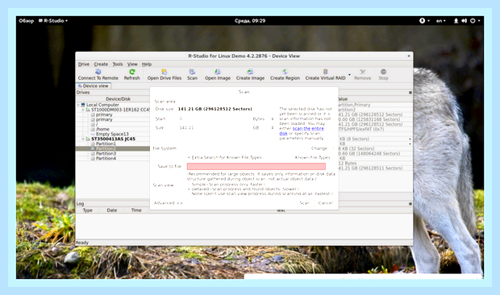Select the /home partition in tree
The image size is (500, 295).
coord(102,129)
